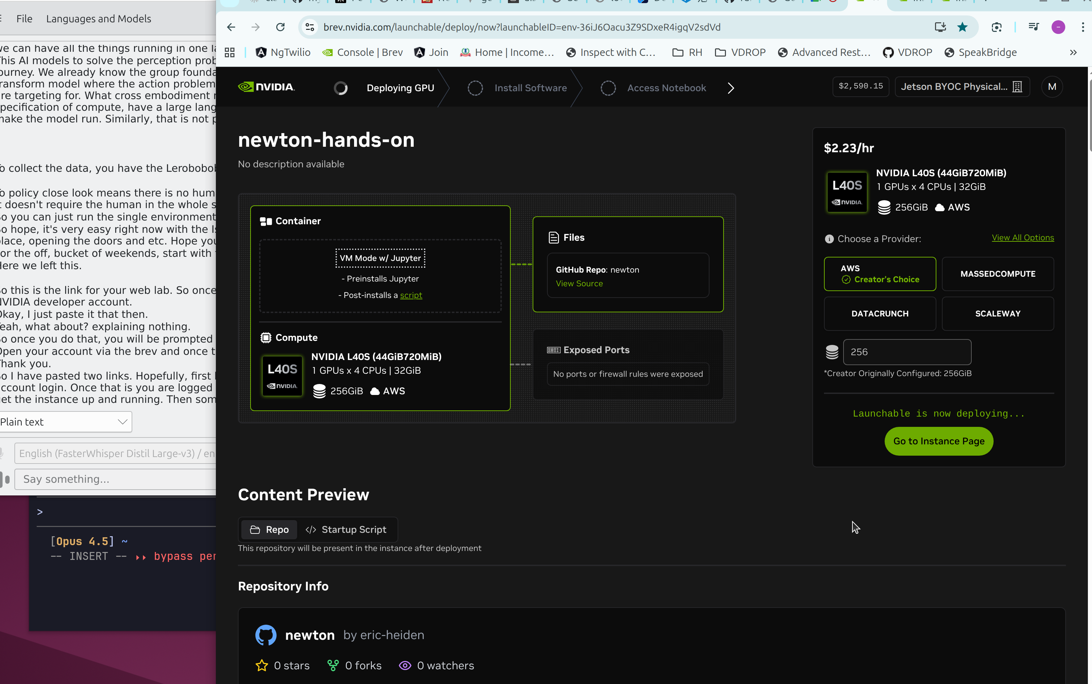Reload the current page
The image size is (1092, 684).
(x=280, y=27)
